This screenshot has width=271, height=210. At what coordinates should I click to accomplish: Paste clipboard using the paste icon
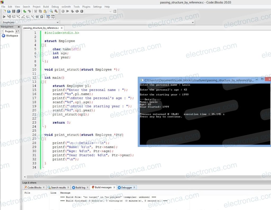(45, 11)
